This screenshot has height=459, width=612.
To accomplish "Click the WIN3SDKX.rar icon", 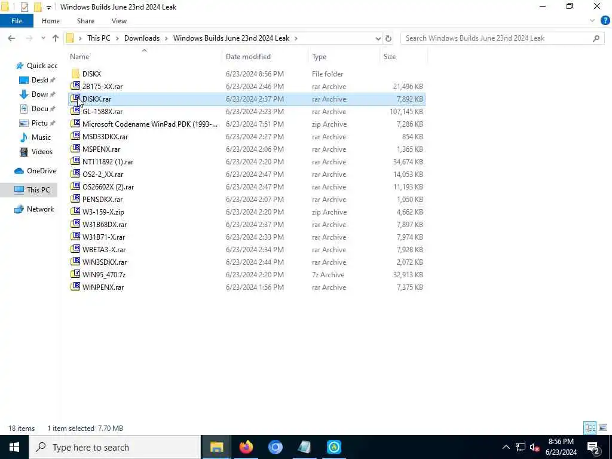I will tap(75, 262).
